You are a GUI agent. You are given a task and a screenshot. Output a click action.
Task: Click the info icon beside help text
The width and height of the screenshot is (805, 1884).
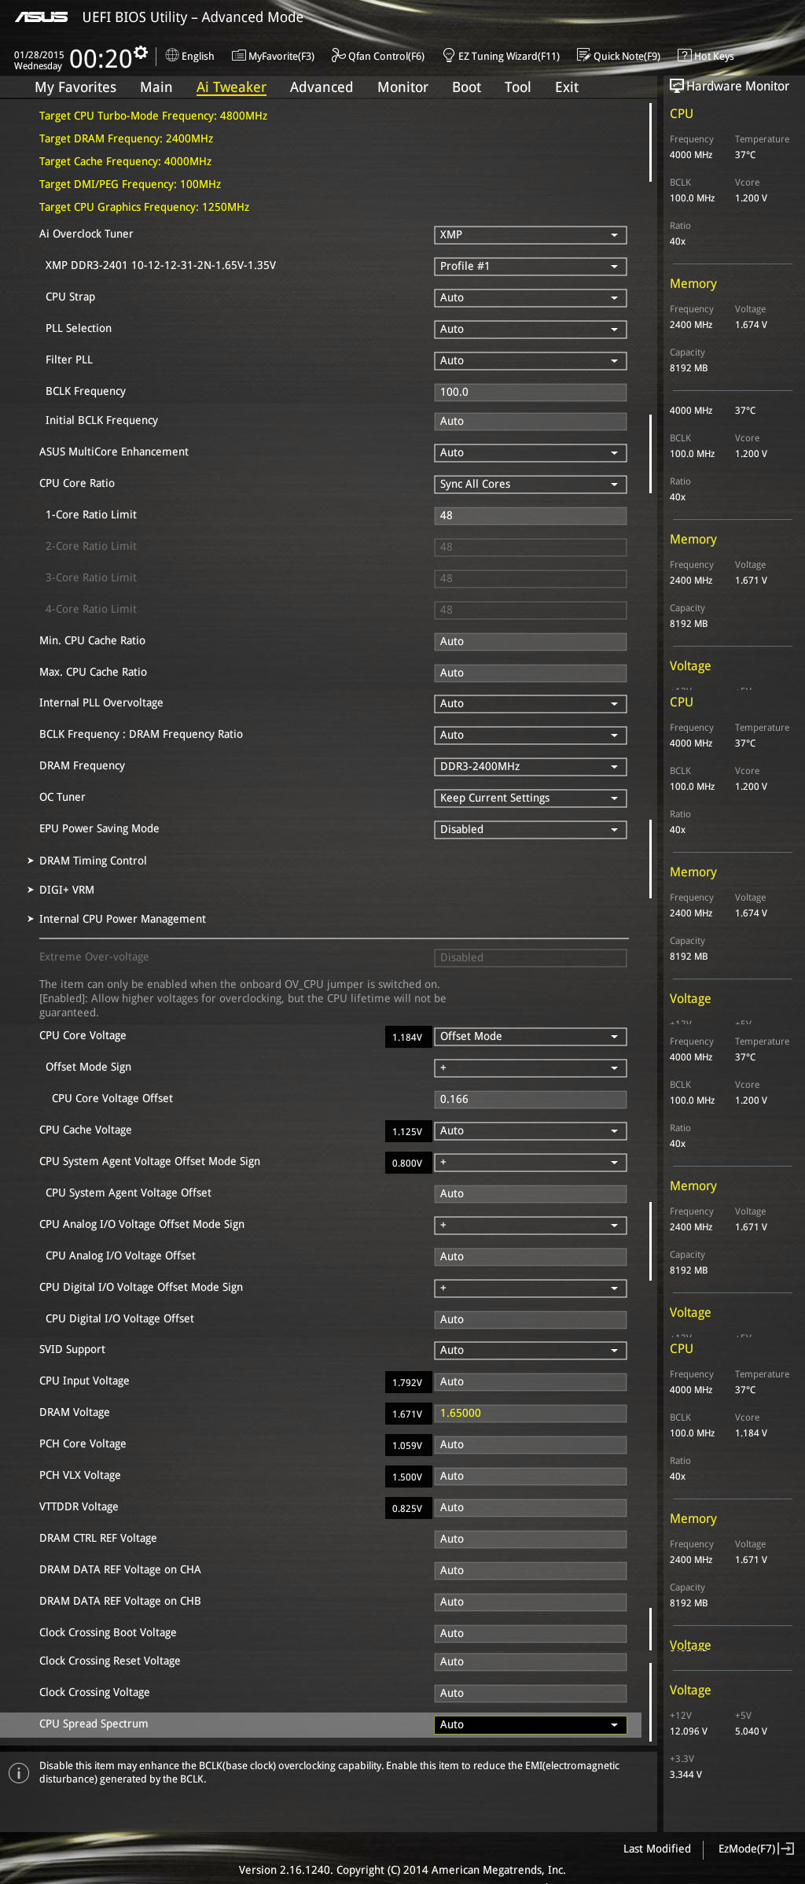19,1772
